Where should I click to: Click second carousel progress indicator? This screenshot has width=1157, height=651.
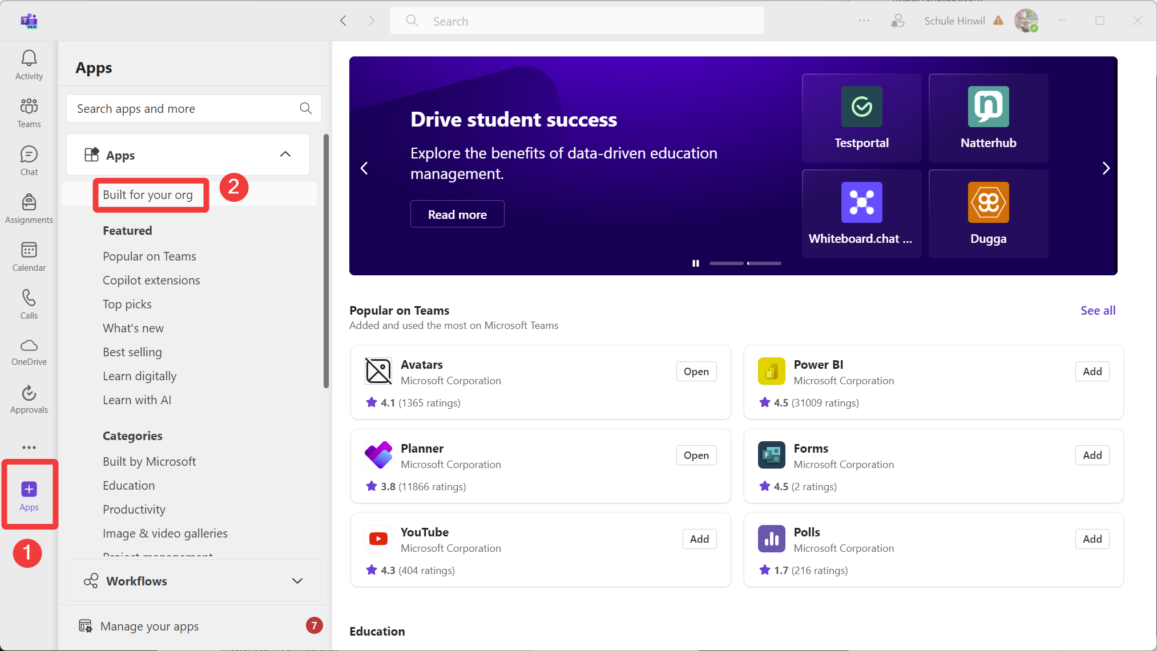pos(764,263)
